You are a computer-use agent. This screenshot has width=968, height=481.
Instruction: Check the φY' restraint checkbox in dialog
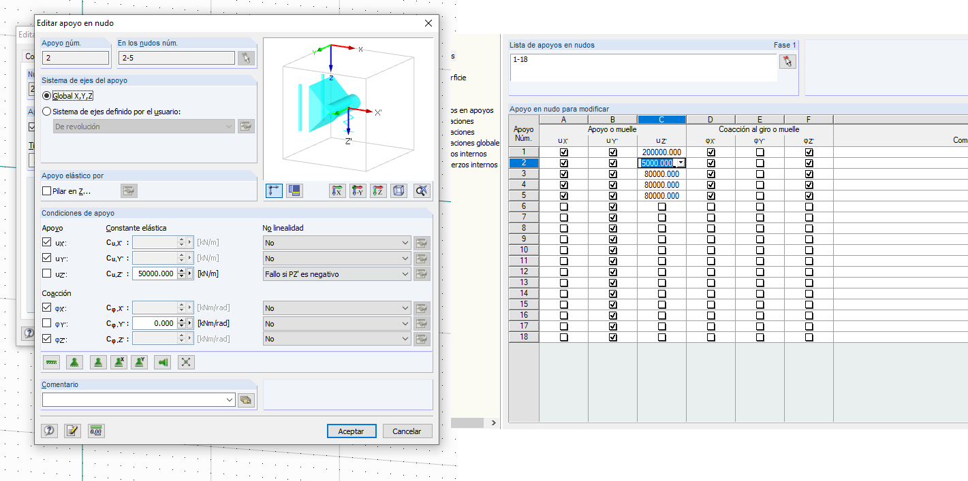pyautogui.click(x=47, y=323)
